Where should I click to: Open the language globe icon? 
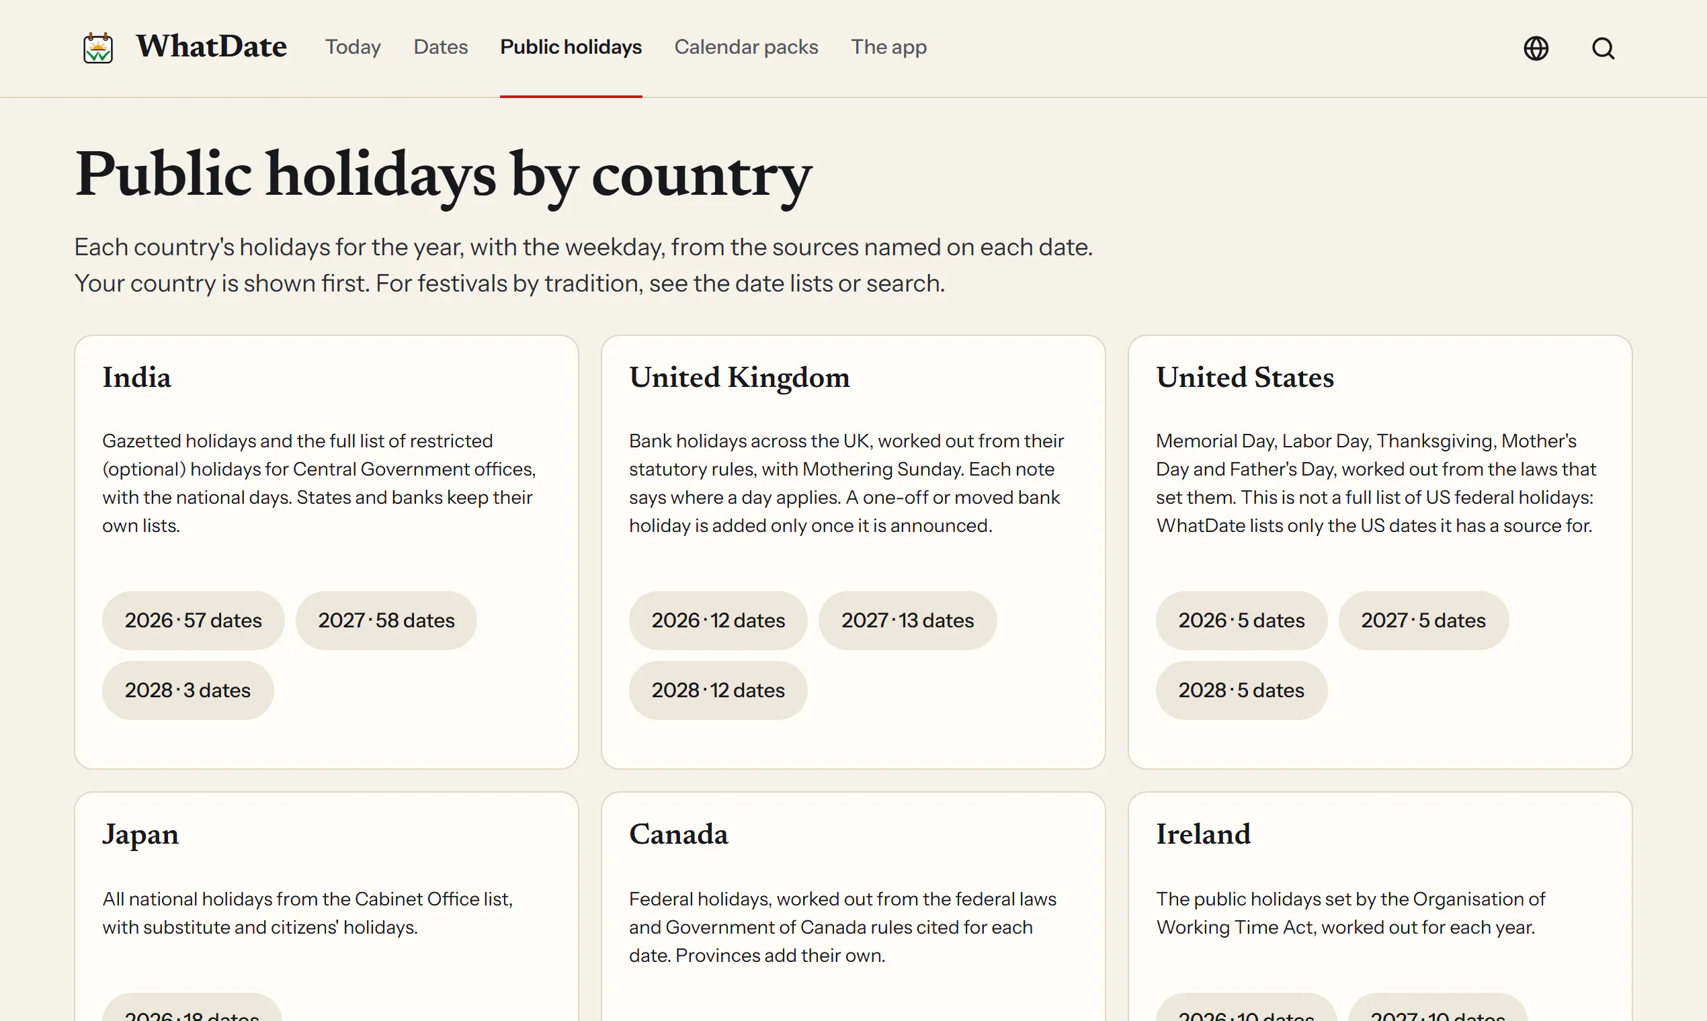[1536, 48]
